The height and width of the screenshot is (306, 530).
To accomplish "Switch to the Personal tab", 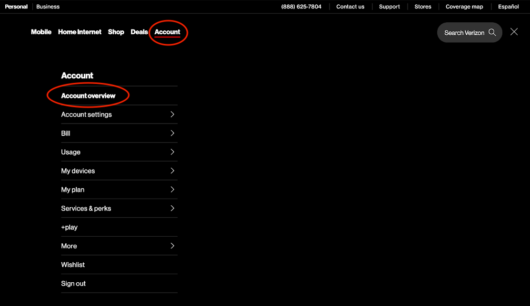I will click(16, 6).
